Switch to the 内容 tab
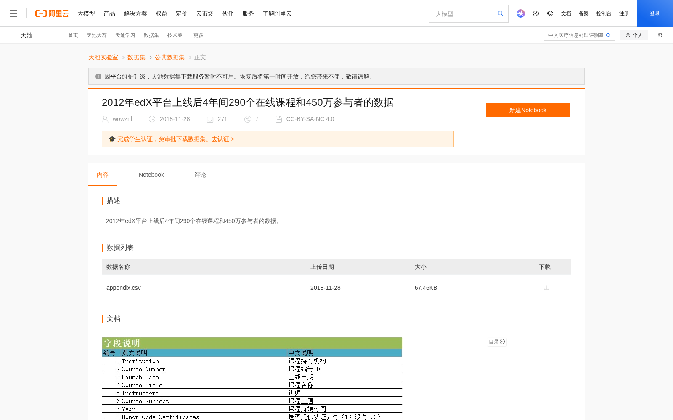Screen dimensions: 673x420 coord(103,175)
